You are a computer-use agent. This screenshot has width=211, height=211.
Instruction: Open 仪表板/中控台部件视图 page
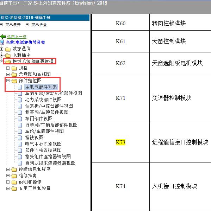(x=49, y=106)
